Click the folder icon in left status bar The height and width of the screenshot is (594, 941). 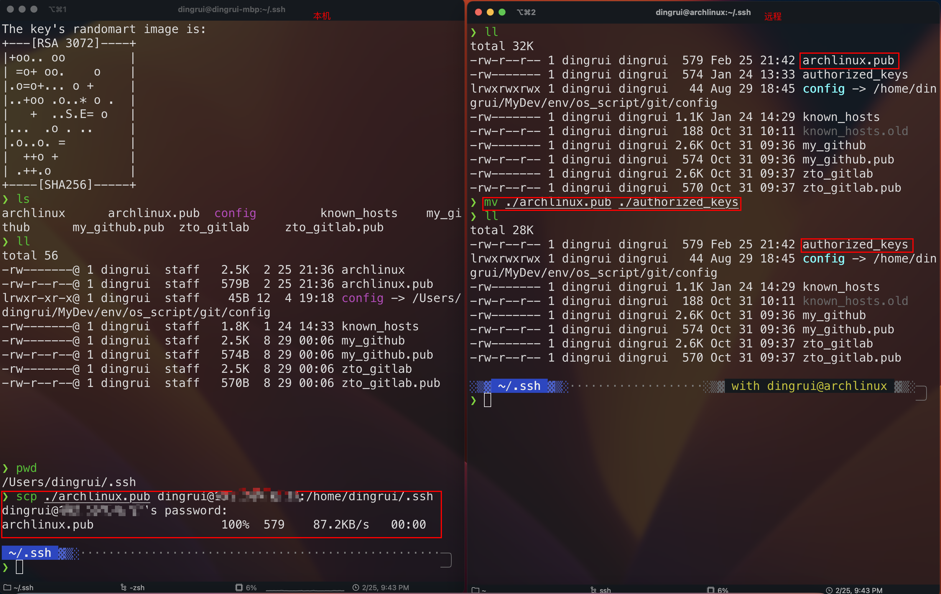[x=7, y=587]
